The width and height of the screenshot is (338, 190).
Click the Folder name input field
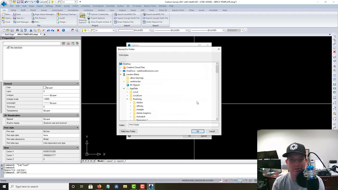pyautogui.click(x=173, y=125)
